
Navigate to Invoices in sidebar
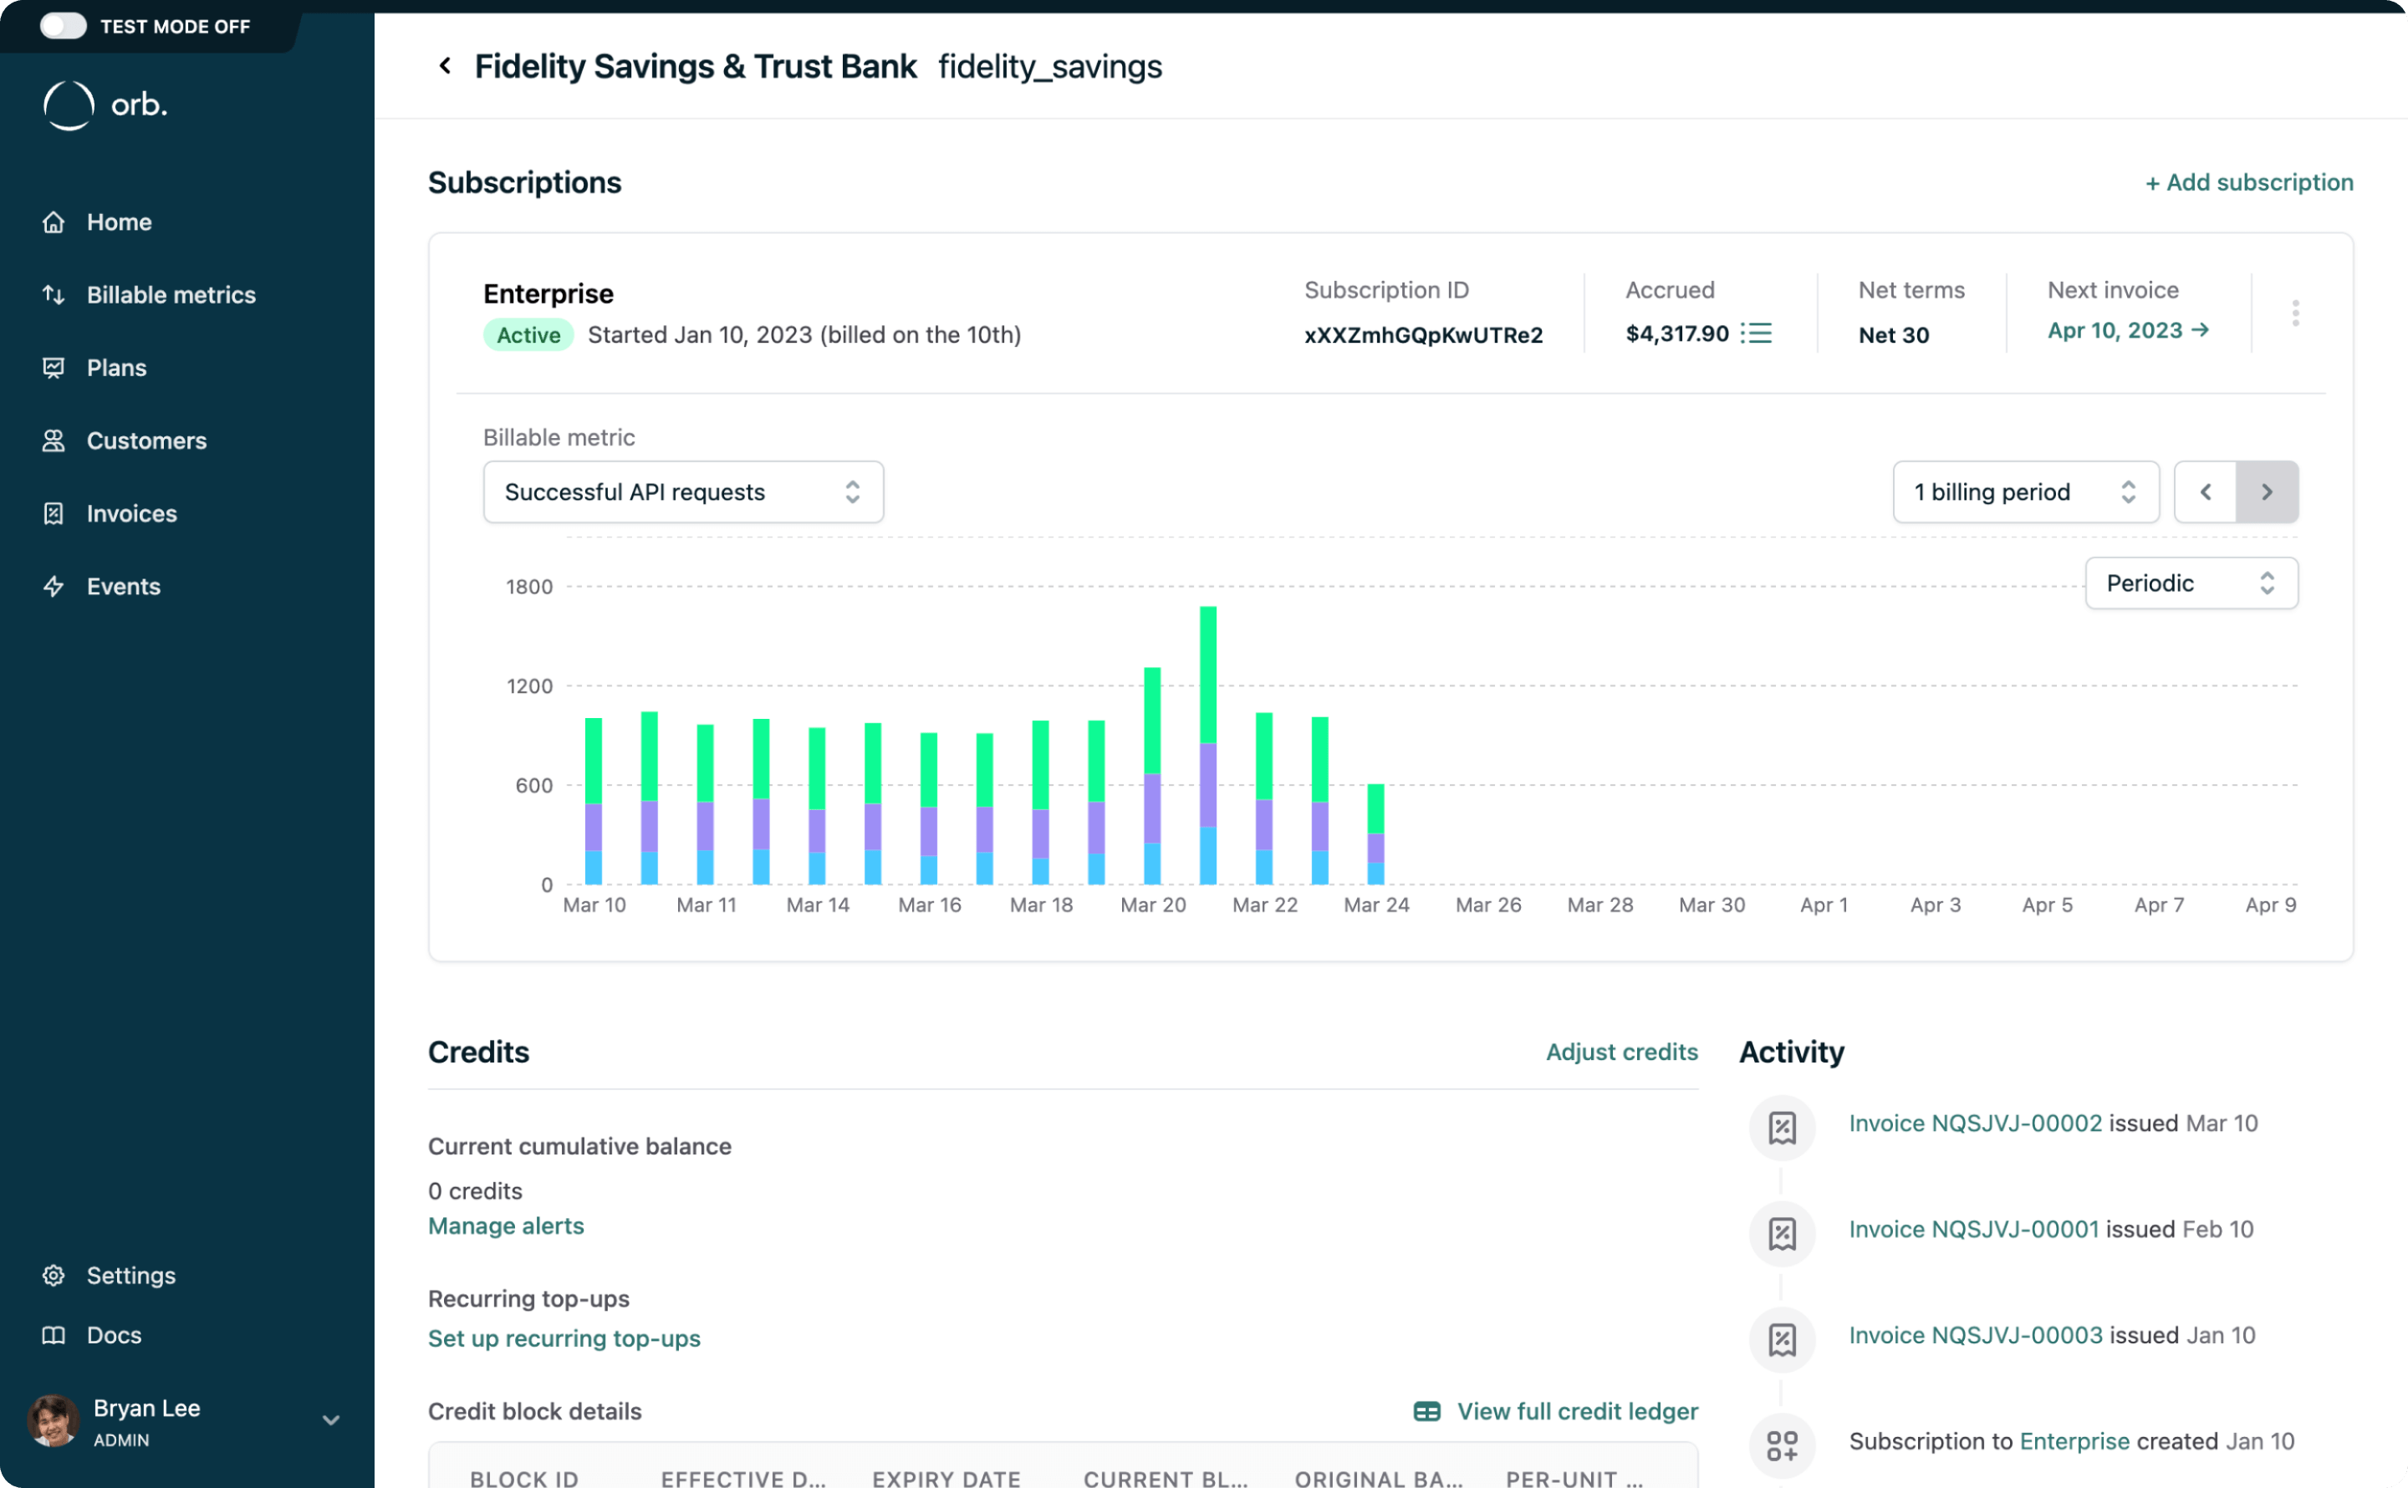click(131, 512)
